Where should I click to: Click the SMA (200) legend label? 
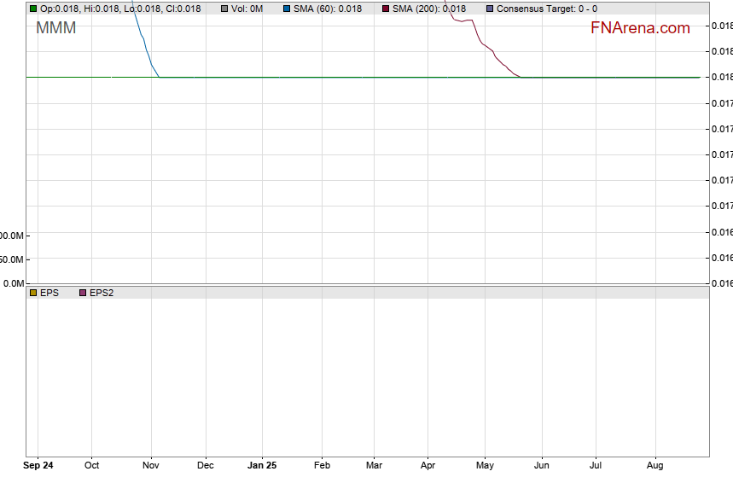point(428,9)
